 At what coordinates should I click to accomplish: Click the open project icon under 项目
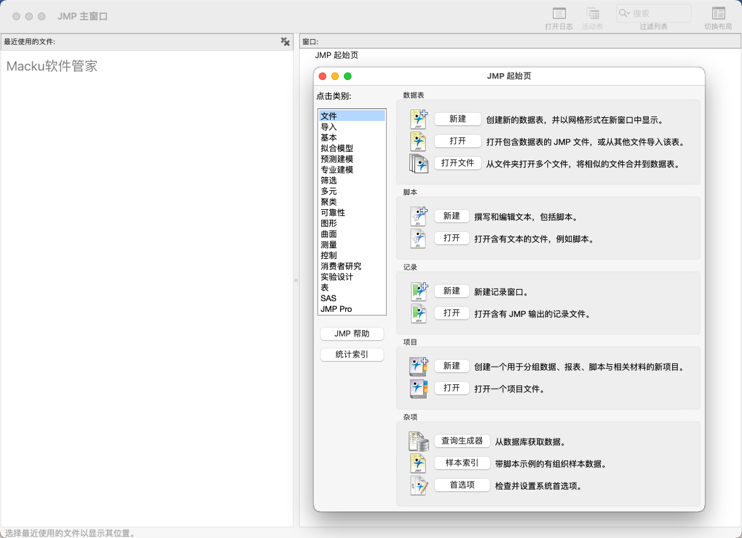[419, 389]
